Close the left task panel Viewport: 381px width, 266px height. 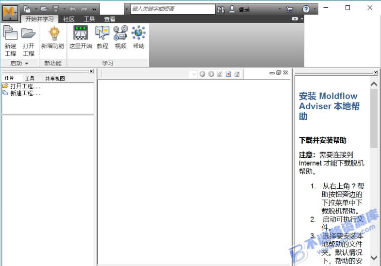91,71
